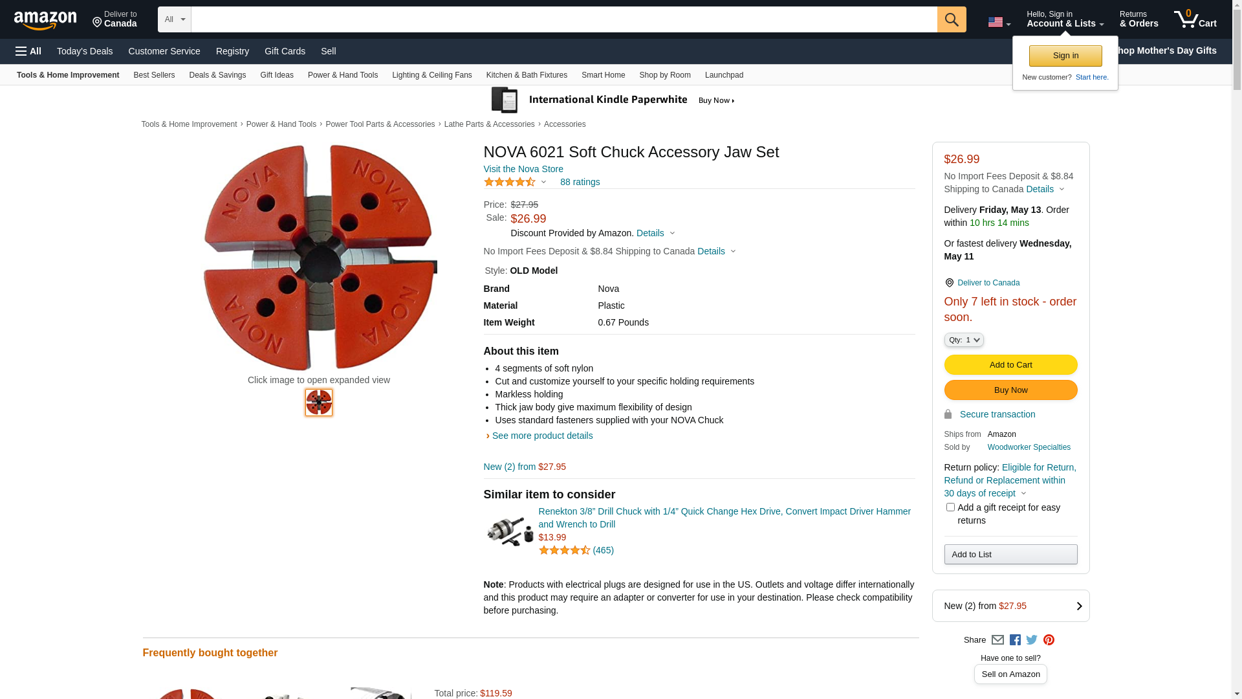
Task: Enable the gift receipt checkbox
Action: point(950,507)
